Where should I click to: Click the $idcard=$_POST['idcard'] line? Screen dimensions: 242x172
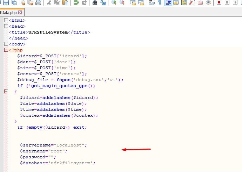click(x=52, y=56)
